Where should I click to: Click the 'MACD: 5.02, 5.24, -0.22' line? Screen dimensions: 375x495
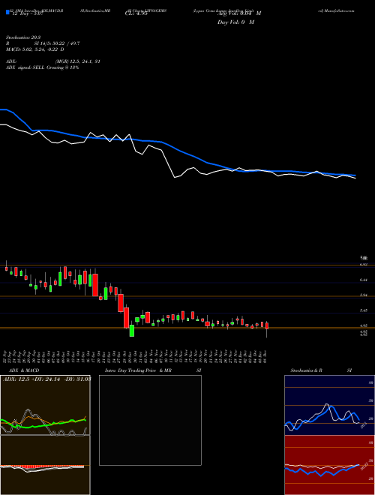tap(34, 49)
